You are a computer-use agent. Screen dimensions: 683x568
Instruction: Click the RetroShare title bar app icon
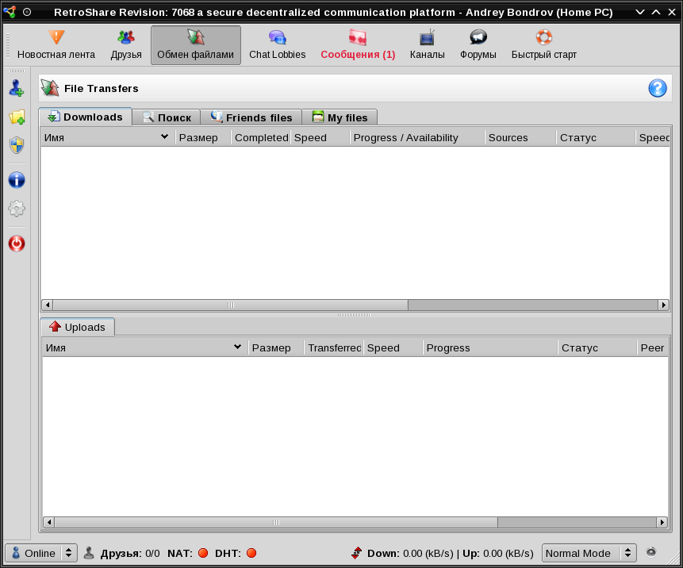[x=10, y=12]
